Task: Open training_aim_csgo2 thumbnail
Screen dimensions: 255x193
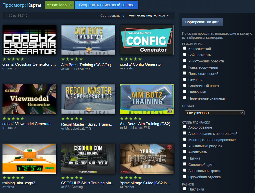Action: [x=29, y=159]
